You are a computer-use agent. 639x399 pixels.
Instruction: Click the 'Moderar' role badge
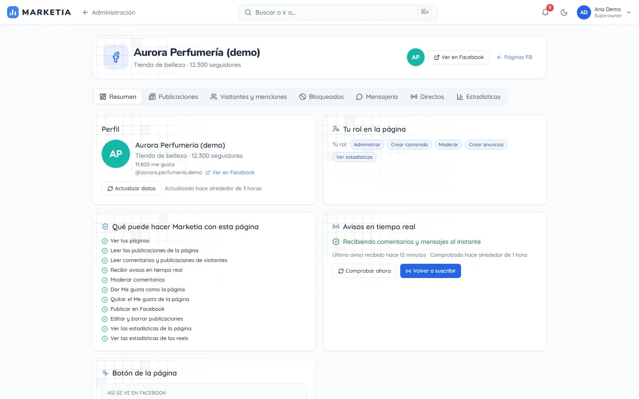click(449, 145)
